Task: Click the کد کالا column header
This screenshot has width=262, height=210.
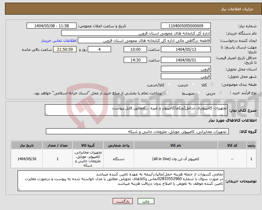Action: (232, 145)
